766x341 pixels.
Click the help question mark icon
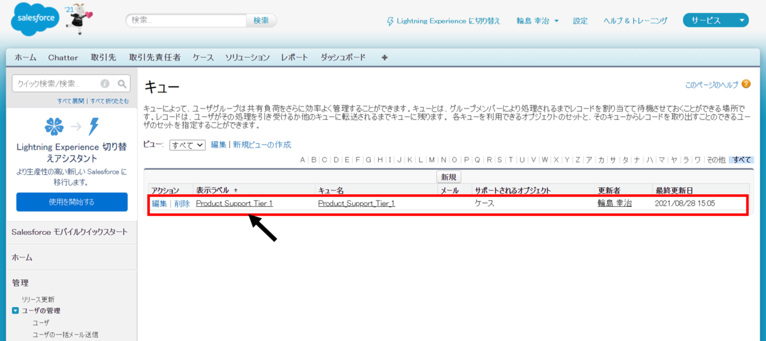(x=746, y=84)
